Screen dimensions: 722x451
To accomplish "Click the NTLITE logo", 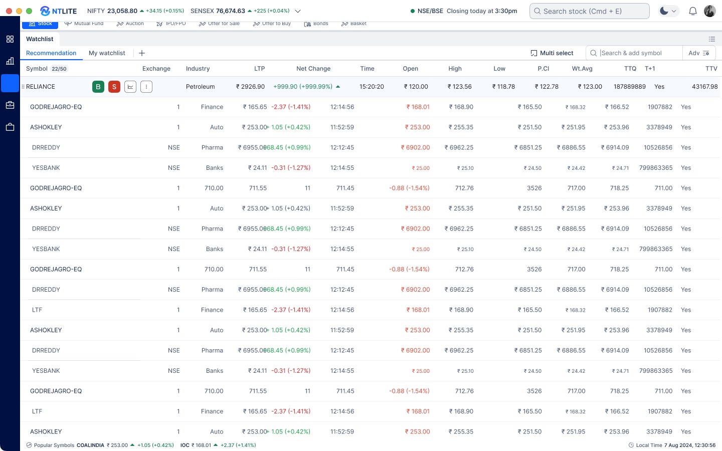I will [x=58, y=11].
